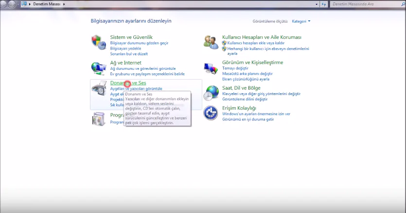
Task: Click Kullanıcı hesapları ekle veya kaldır
Action: click(256, 43)
